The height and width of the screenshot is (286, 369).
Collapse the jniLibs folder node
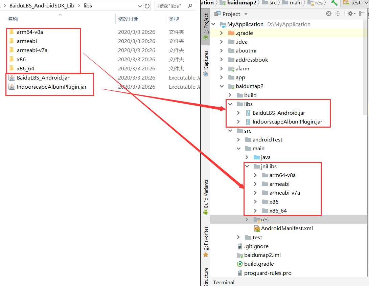tap(247, 166)
